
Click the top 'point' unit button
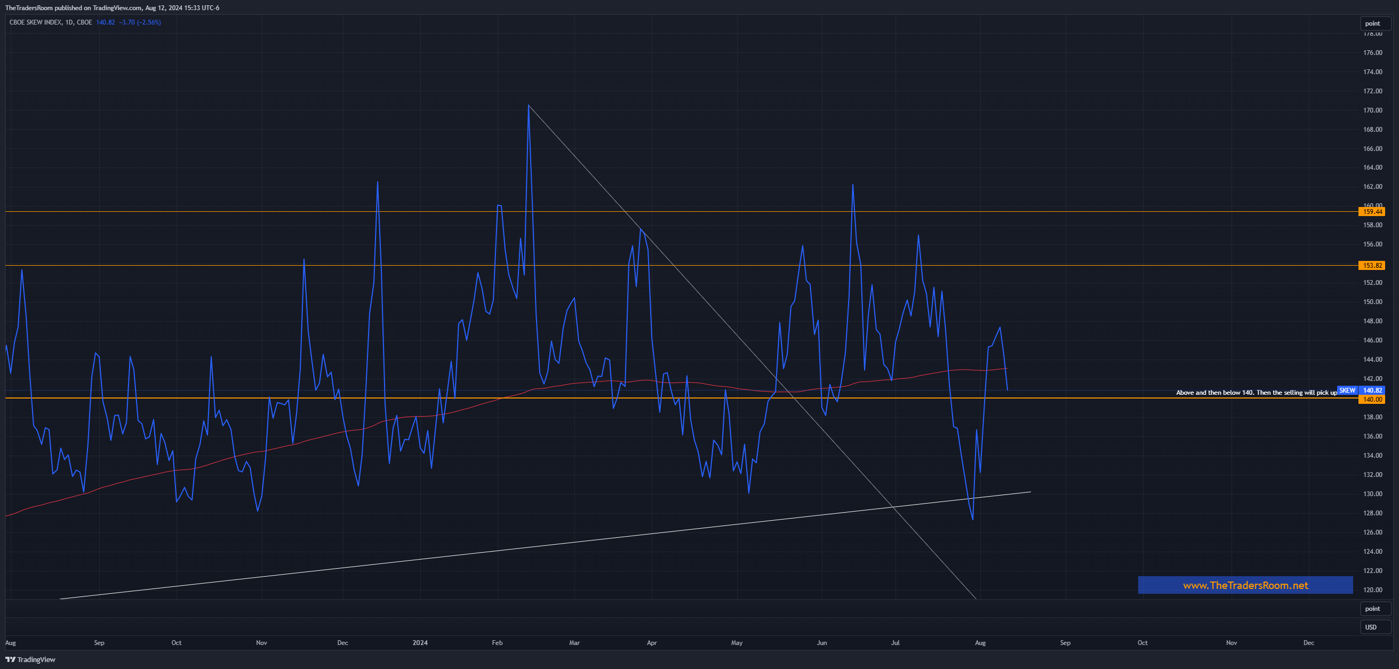pyautogui.click(x=1375, y=23)
